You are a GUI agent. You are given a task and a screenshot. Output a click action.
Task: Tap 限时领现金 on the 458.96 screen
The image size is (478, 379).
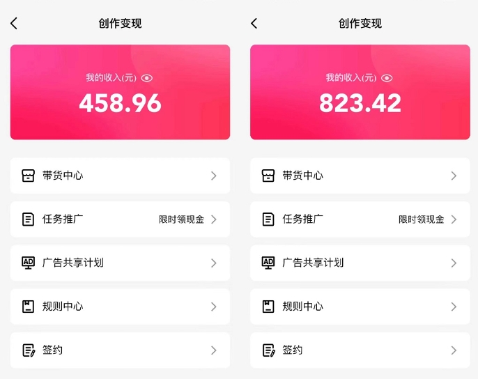pos(181,219)
